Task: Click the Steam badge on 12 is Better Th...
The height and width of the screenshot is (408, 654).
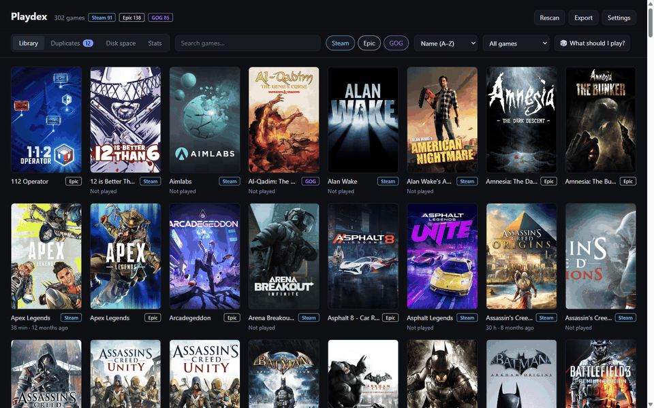Action: (151, 181)
